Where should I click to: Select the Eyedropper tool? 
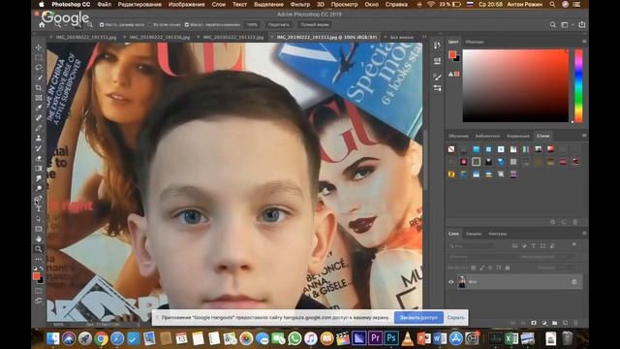(x=39, y=108)
